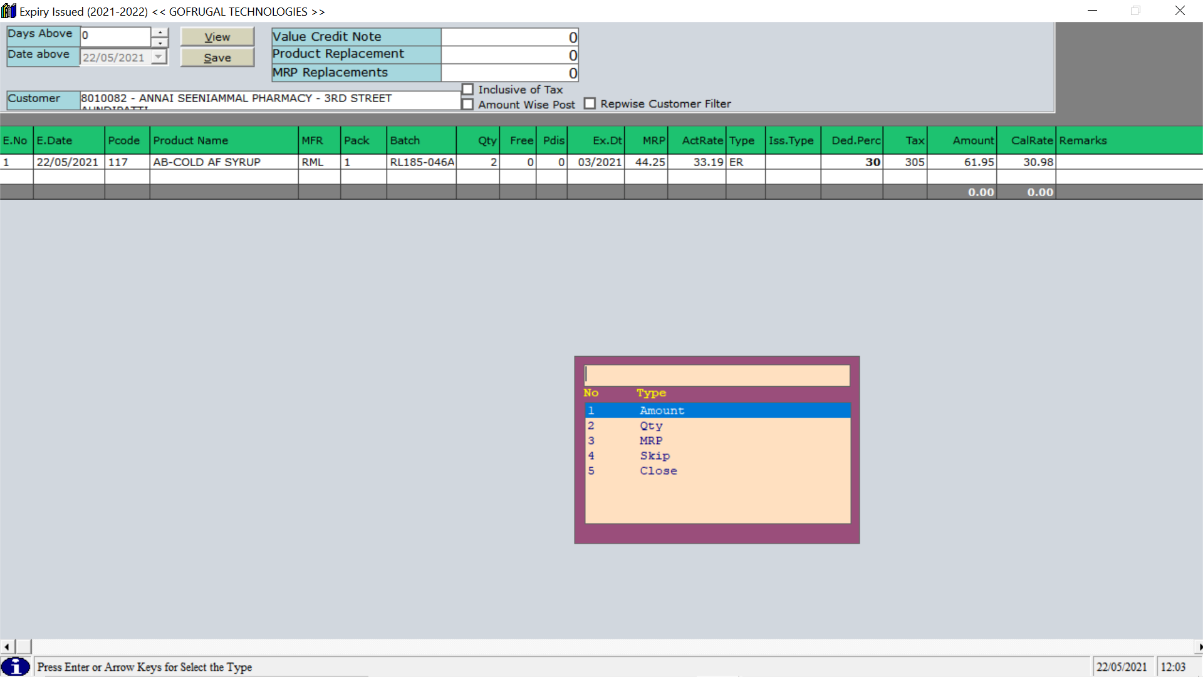Image resolution: width=1203 pixels, height=677 pixels.
Task: Increase Days Above with up spinner arrow
Action: coord(160,32)
